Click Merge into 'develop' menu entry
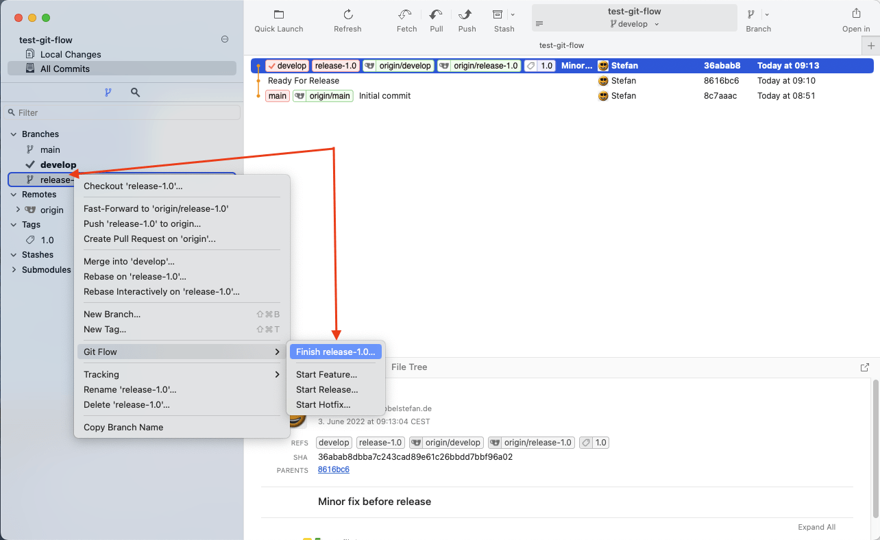 [x=129, y=261]
